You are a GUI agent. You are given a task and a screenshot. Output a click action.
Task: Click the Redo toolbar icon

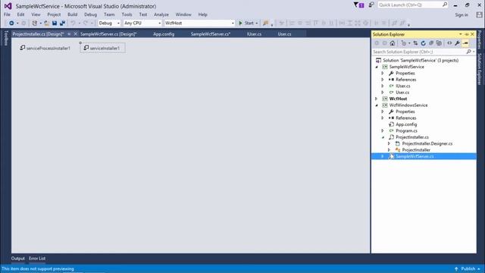coord(86,24)
